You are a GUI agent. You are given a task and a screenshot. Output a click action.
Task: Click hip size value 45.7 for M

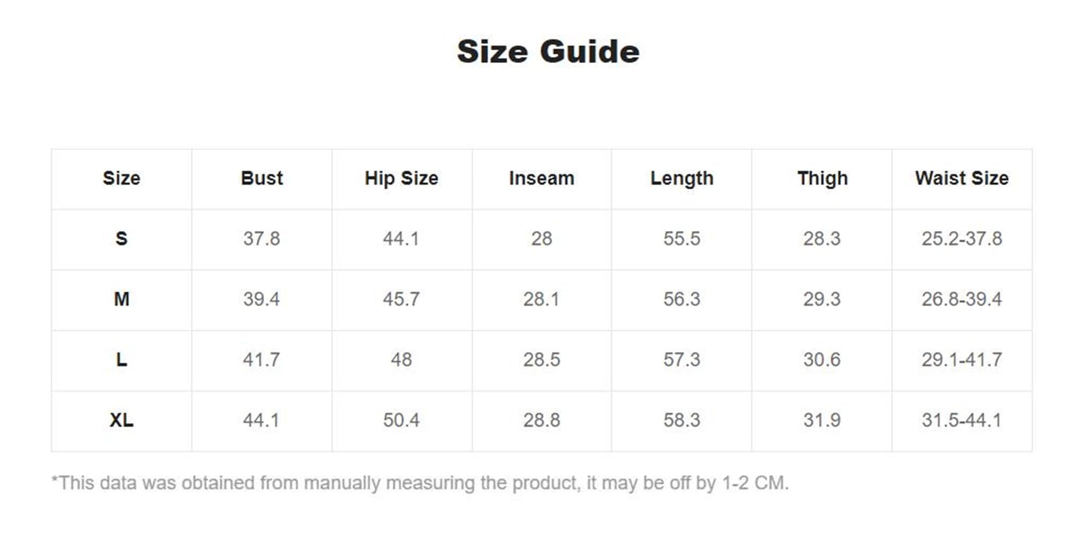coord(401,299)
